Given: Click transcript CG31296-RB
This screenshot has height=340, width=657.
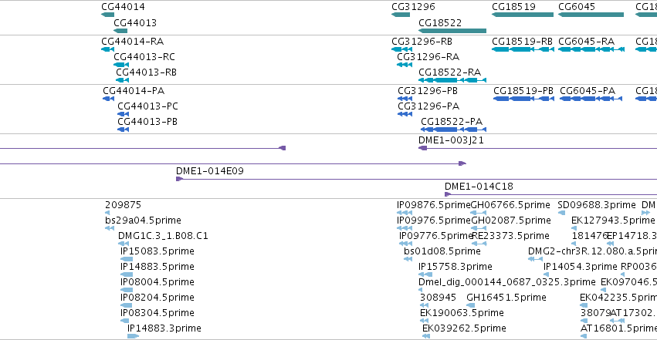Looking at the screenshot, I should tap(401, 49).
